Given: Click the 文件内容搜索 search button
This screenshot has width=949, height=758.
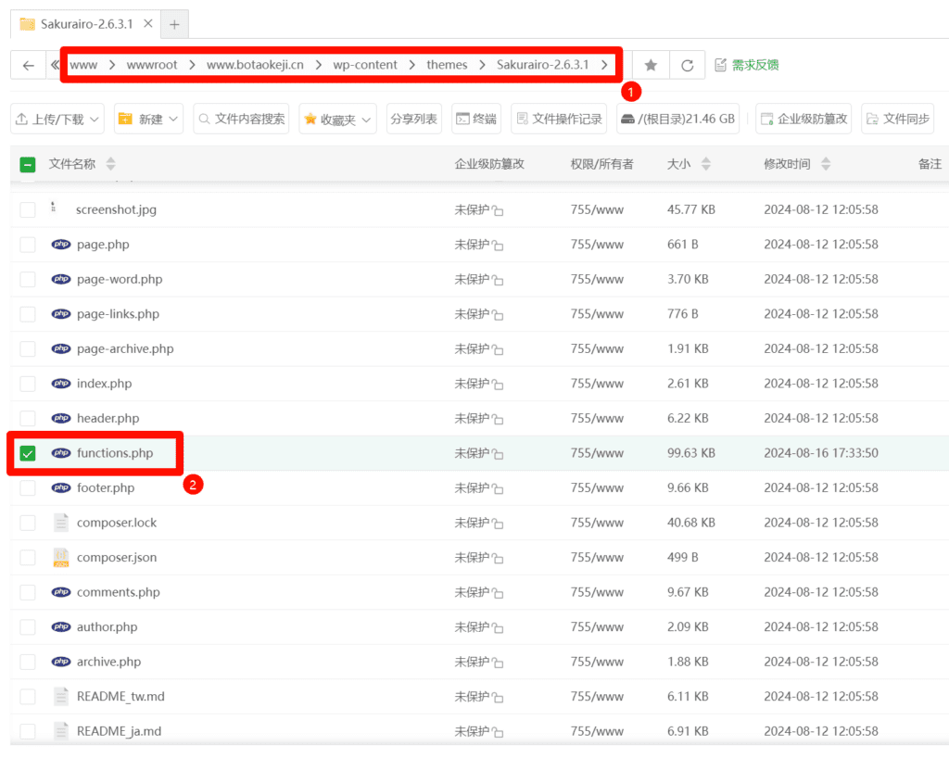Looking at the screenshot, I should click(x=241, y=118).
